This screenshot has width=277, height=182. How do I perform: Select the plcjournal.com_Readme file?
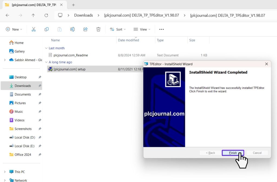(x=71, y=55)
